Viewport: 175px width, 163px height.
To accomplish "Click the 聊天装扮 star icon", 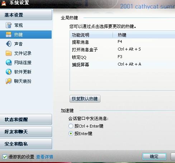I will [x=9, y=81].
